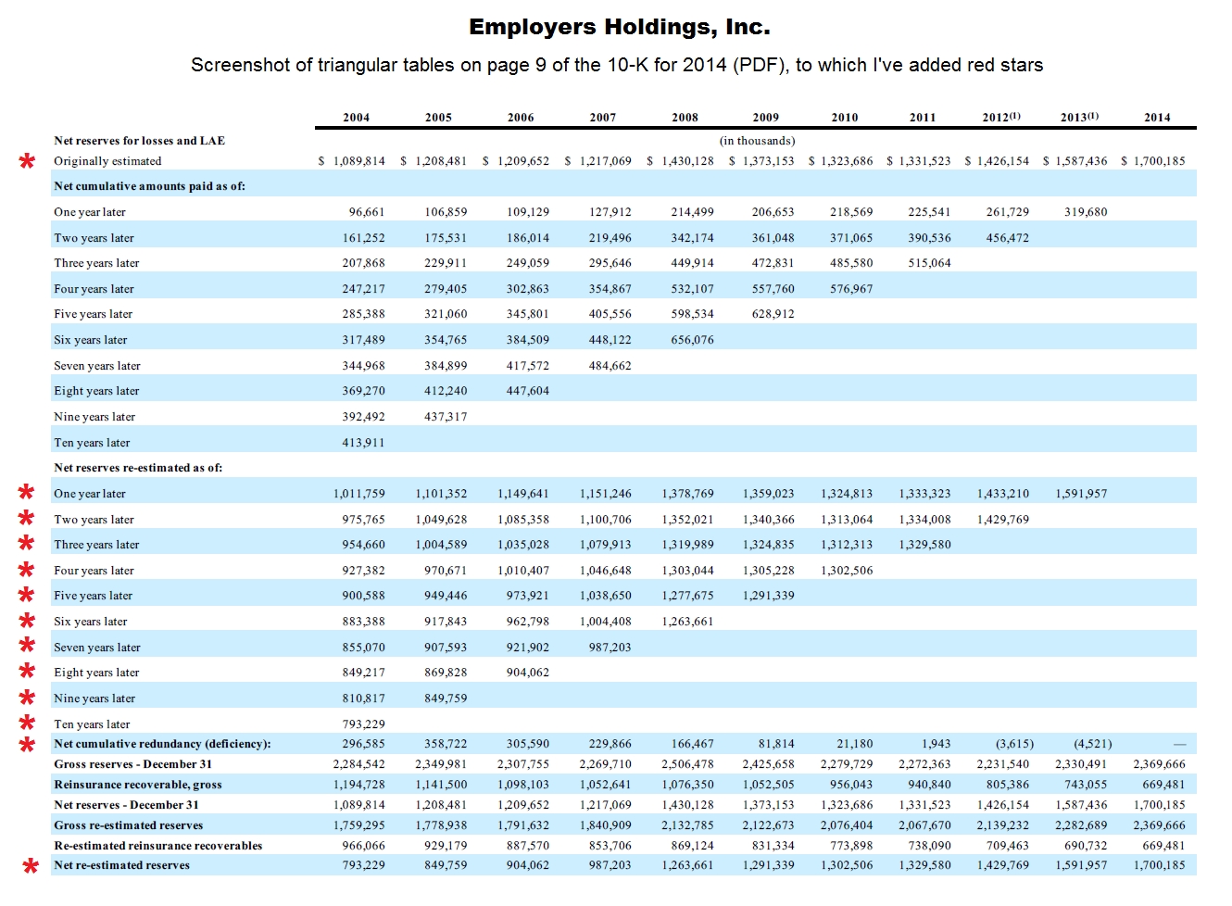1232x906 pixels.
Task: Select the 2014 column header
Action: (1157, 118)
